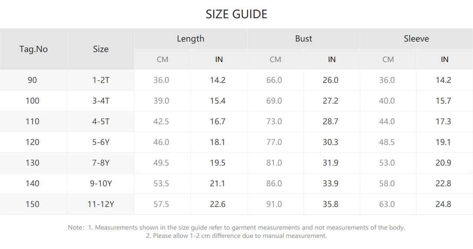The image size is (473, 249).
Task: Click the Sleeve column header
Action: pos(416,38)
